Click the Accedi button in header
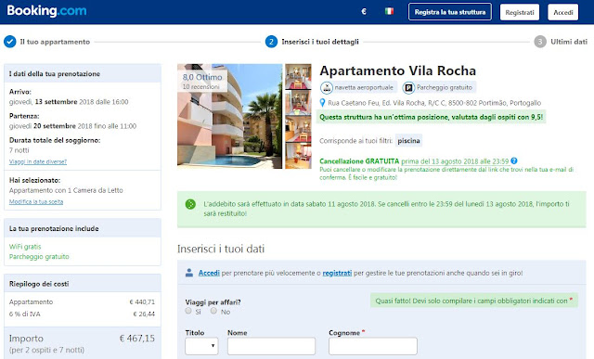 point(563,12)
